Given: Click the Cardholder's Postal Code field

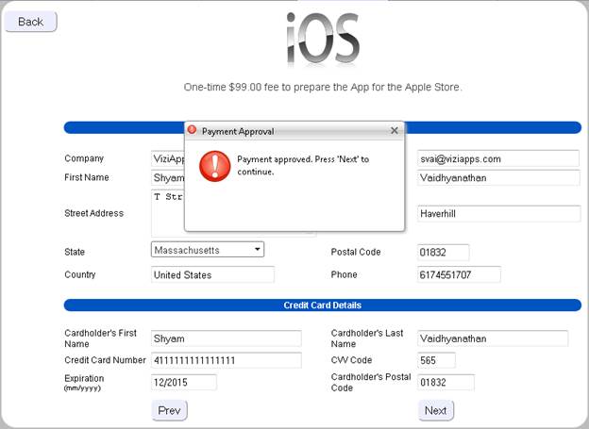Looking at the screenshot, I should coord(446,382).
